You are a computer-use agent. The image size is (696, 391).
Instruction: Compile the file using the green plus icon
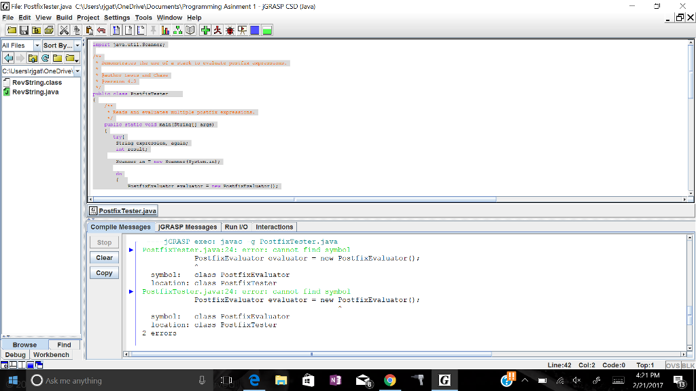coord(205,30)
